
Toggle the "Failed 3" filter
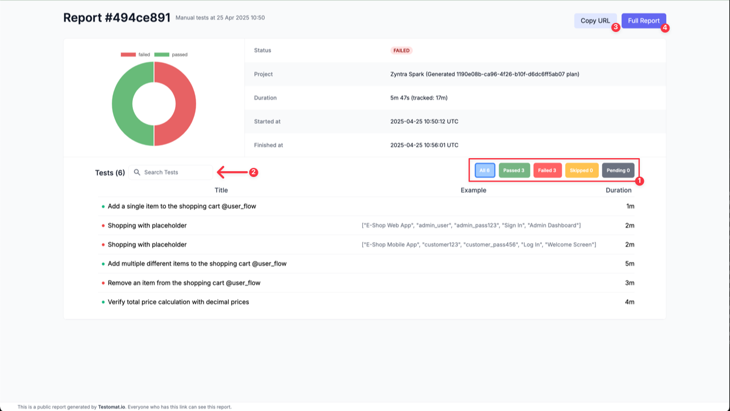click(547, 170)
